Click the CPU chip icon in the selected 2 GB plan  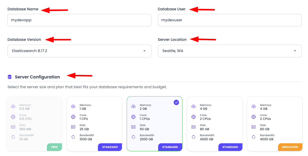click(133, 117)
